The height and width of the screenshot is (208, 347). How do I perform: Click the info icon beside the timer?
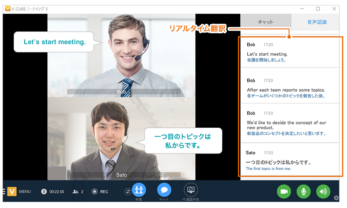pyautogui.click(x=44, y=192)
